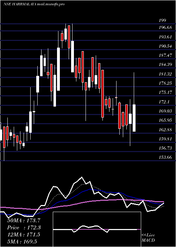Click the 187.47 price axis label
Viewport: 176px width, 247px height.
[x=165, y=55]
